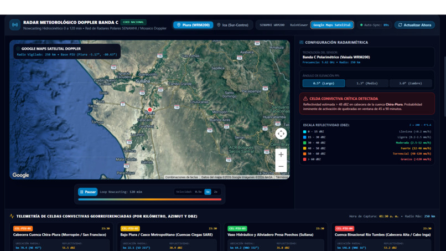Click the page vertical scrollbar
Image resolution: width=446 pixels, height=251 pixels.
(x=444, y=86)
